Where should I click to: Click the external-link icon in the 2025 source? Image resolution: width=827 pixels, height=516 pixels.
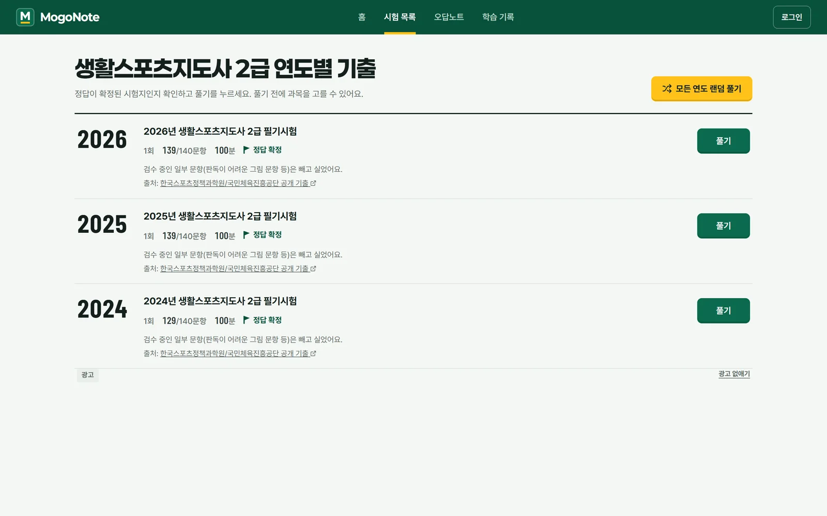(x=313, y=268)
